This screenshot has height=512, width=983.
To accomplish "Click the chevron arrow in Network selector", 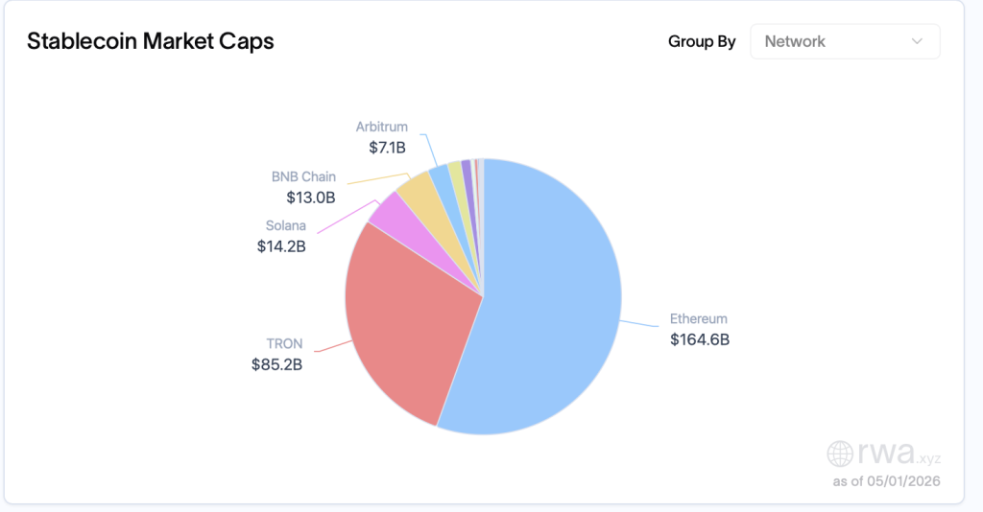I will click(917, 41).
